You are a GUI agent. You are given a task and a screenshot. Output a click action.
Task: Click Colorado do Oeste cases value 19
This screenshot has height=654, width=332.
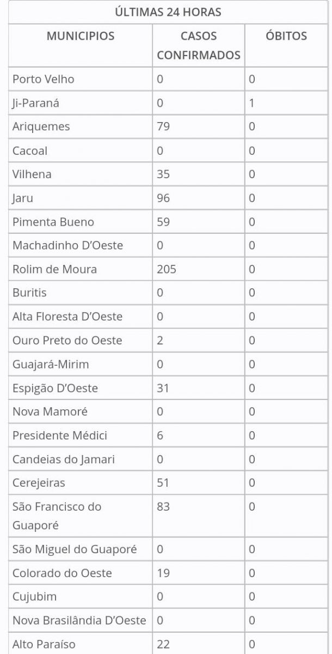click(163, 573)
